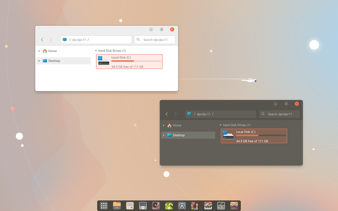Click dpcdpc11 path segment in light window
This screenshot has height=211, width=338.
[79, 40]
